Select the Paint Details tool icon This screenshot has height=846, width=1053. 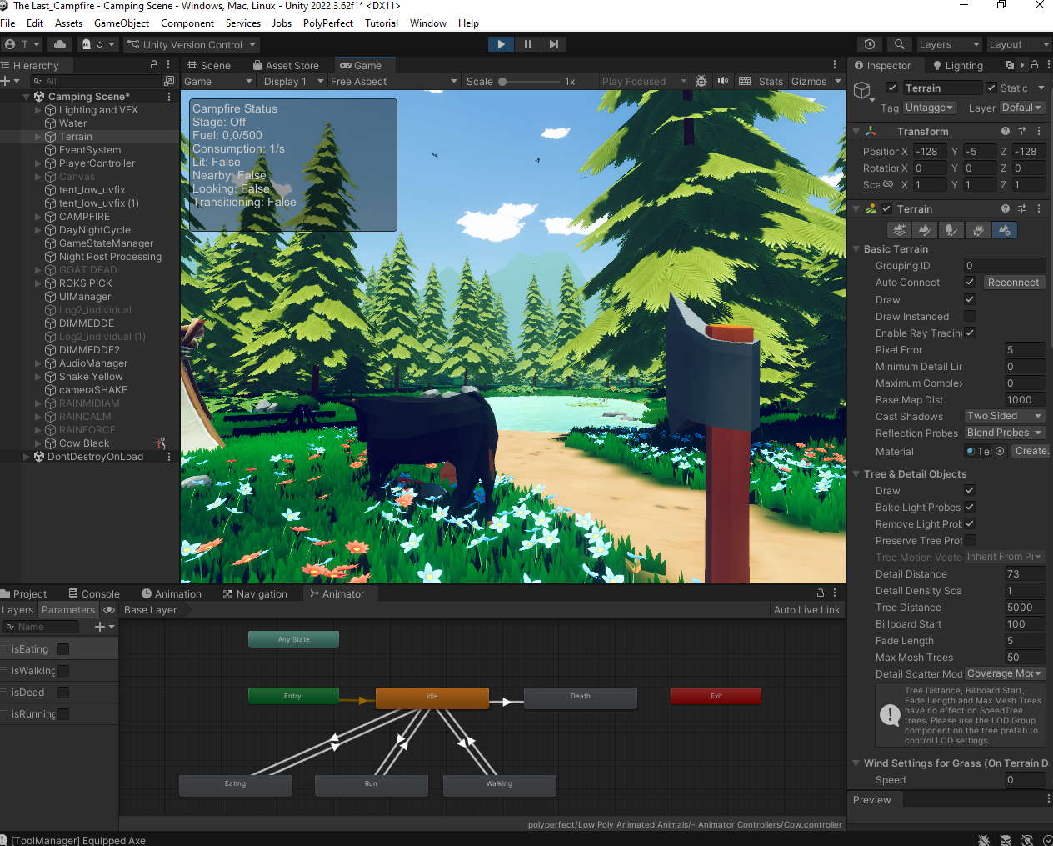(x=978, y=230)
